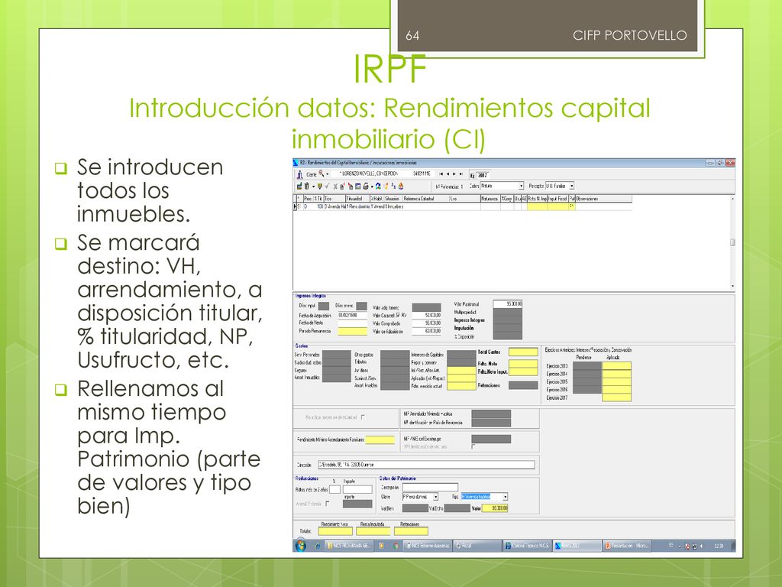Click the Valor Comprobado amount field
The width and height of the screenshot is (782, 587).
[x=426, y=323]
